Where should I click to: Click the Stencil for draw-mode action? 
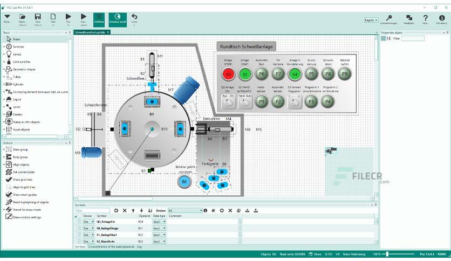point(27,210)
